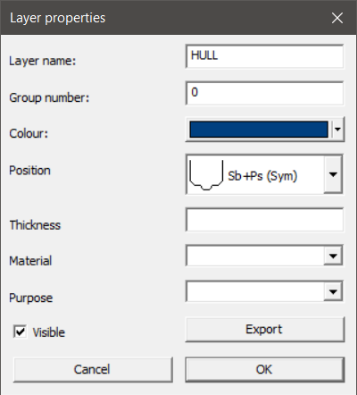
Task: Open the Material dropdown arrow
Action: (x=333, y=256)
